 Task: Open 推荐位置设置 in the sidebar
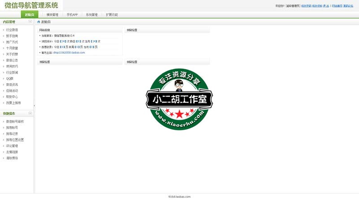15,140
